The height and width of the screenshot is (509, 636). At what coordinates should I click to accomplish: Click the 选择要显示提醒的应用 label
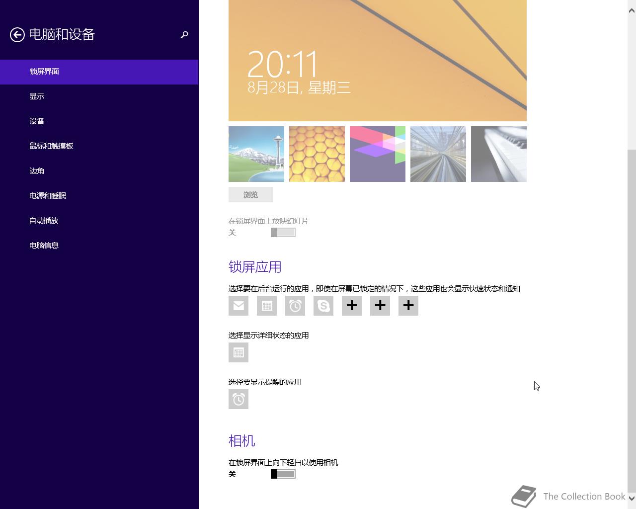tap(265, 382)
